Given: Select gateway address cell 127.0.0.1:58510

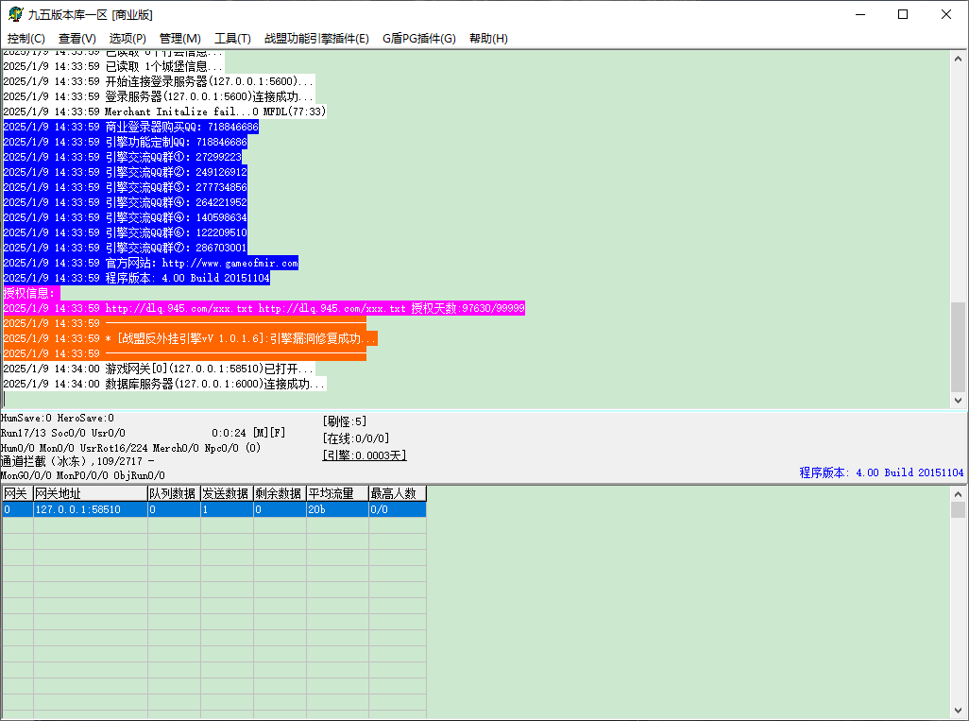Looking at the screenshot, I should 91,509.
